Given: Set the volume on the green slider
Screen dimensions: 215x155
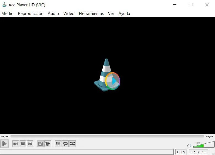Looking at the screenshot, I should coord(204,144).
